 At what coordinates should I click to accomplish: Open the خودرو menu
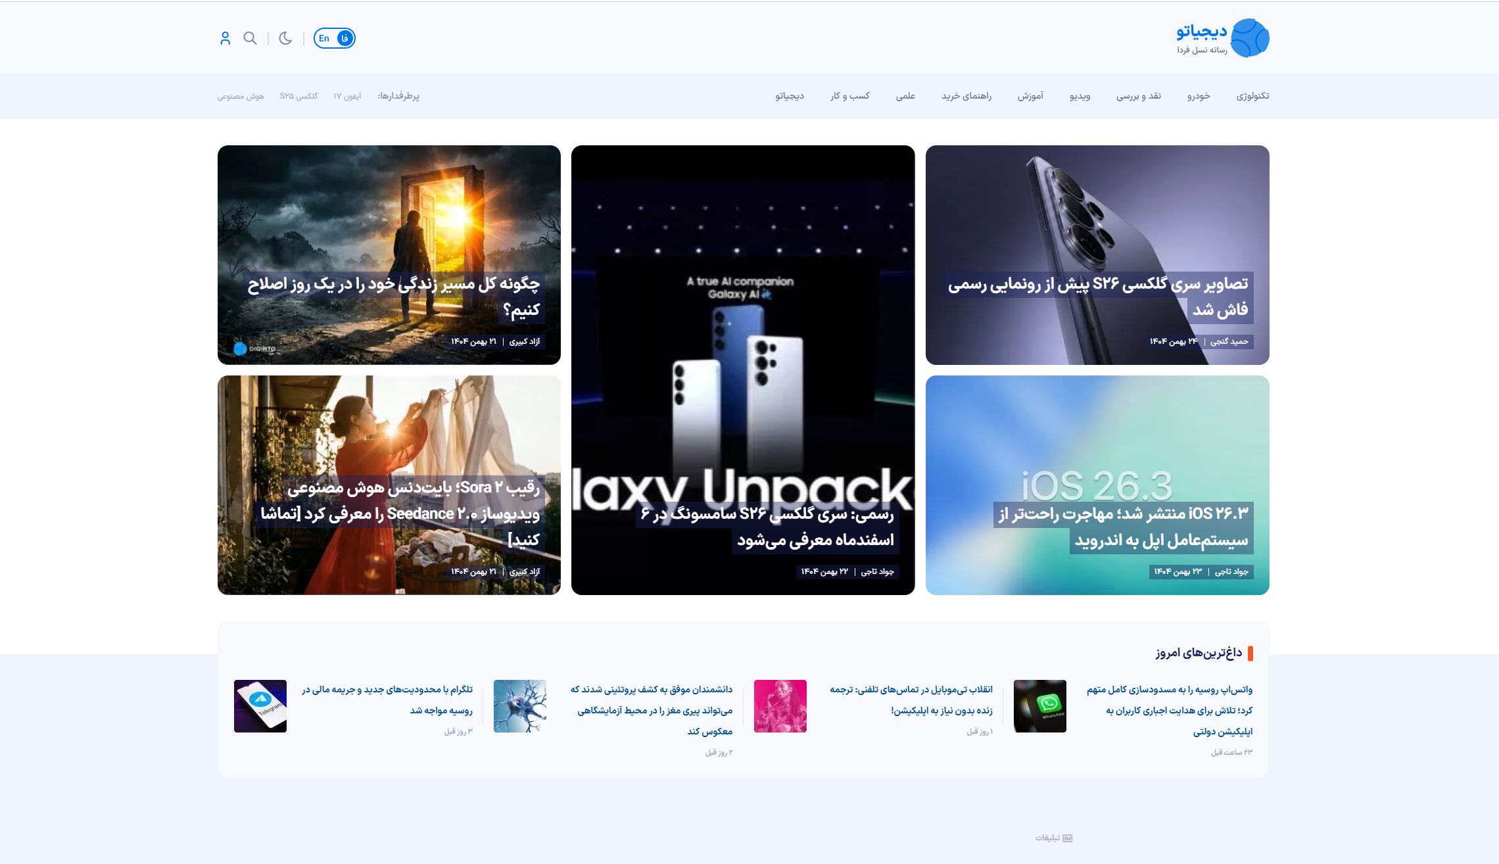(1199, 96)
